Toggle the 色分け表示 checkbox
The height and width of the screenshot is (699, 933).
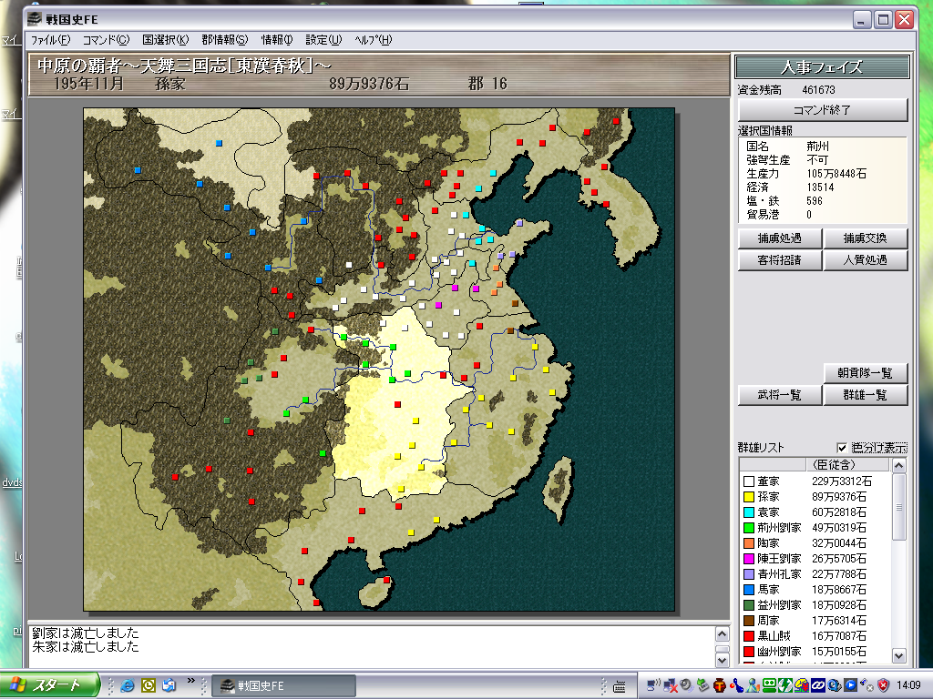click(842, 448)
